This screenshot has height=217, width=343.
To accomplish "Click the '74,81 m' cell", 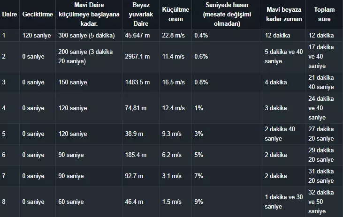I will [136, 108].
